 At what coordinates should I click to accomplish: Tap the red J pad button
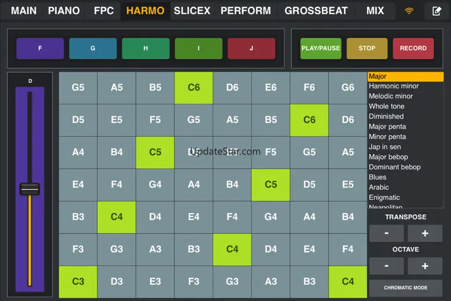click(252, 49)
